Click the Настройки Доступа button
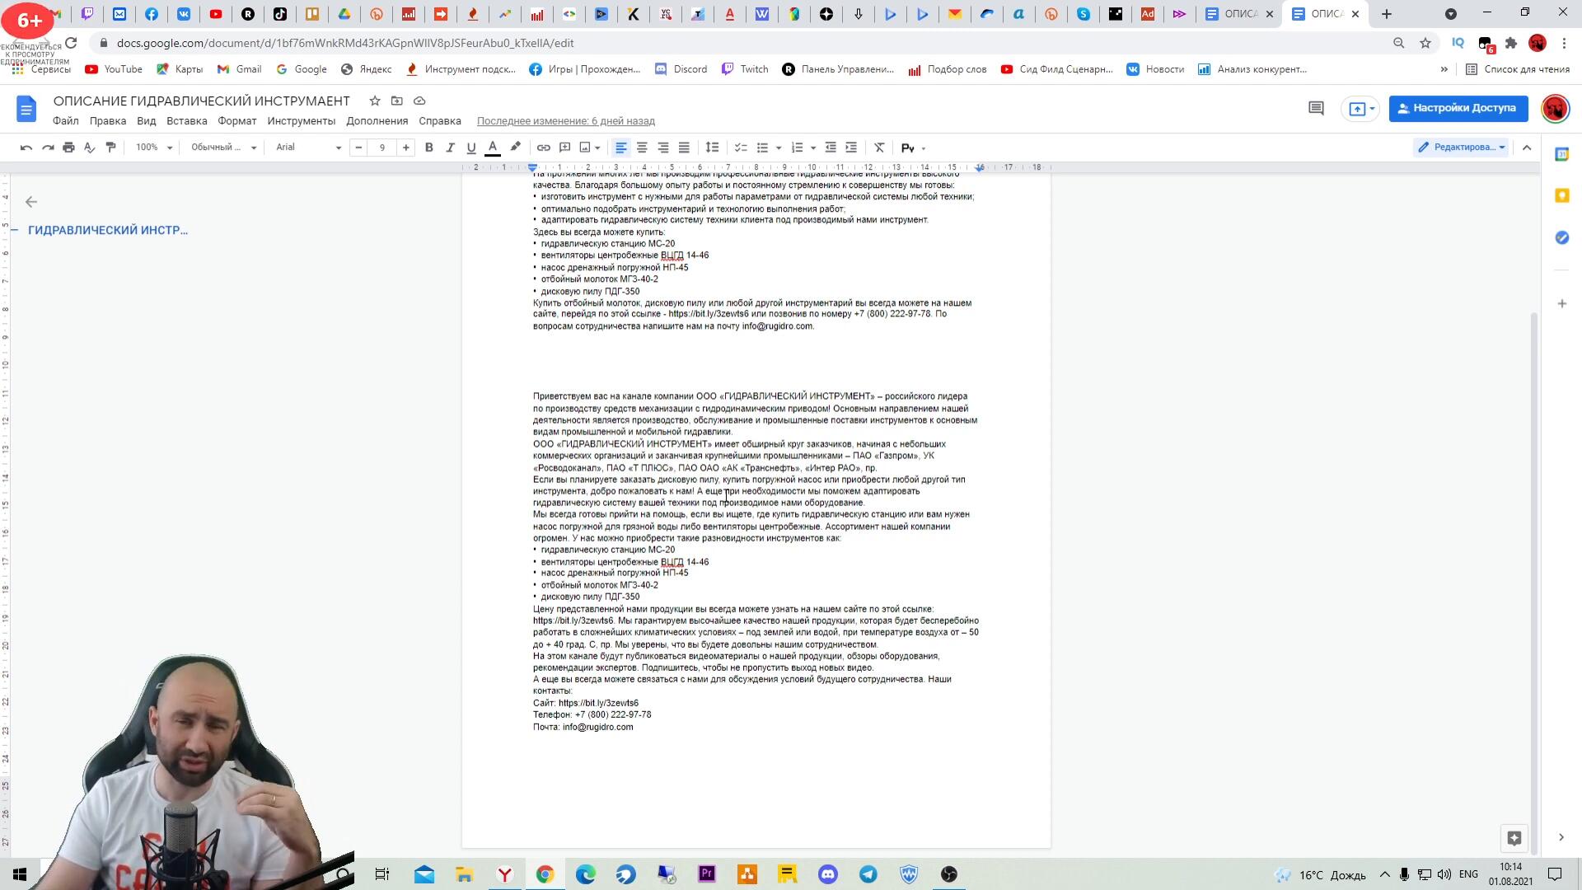This screenshot has height=890, width=1582. (x=1458, y=108)
